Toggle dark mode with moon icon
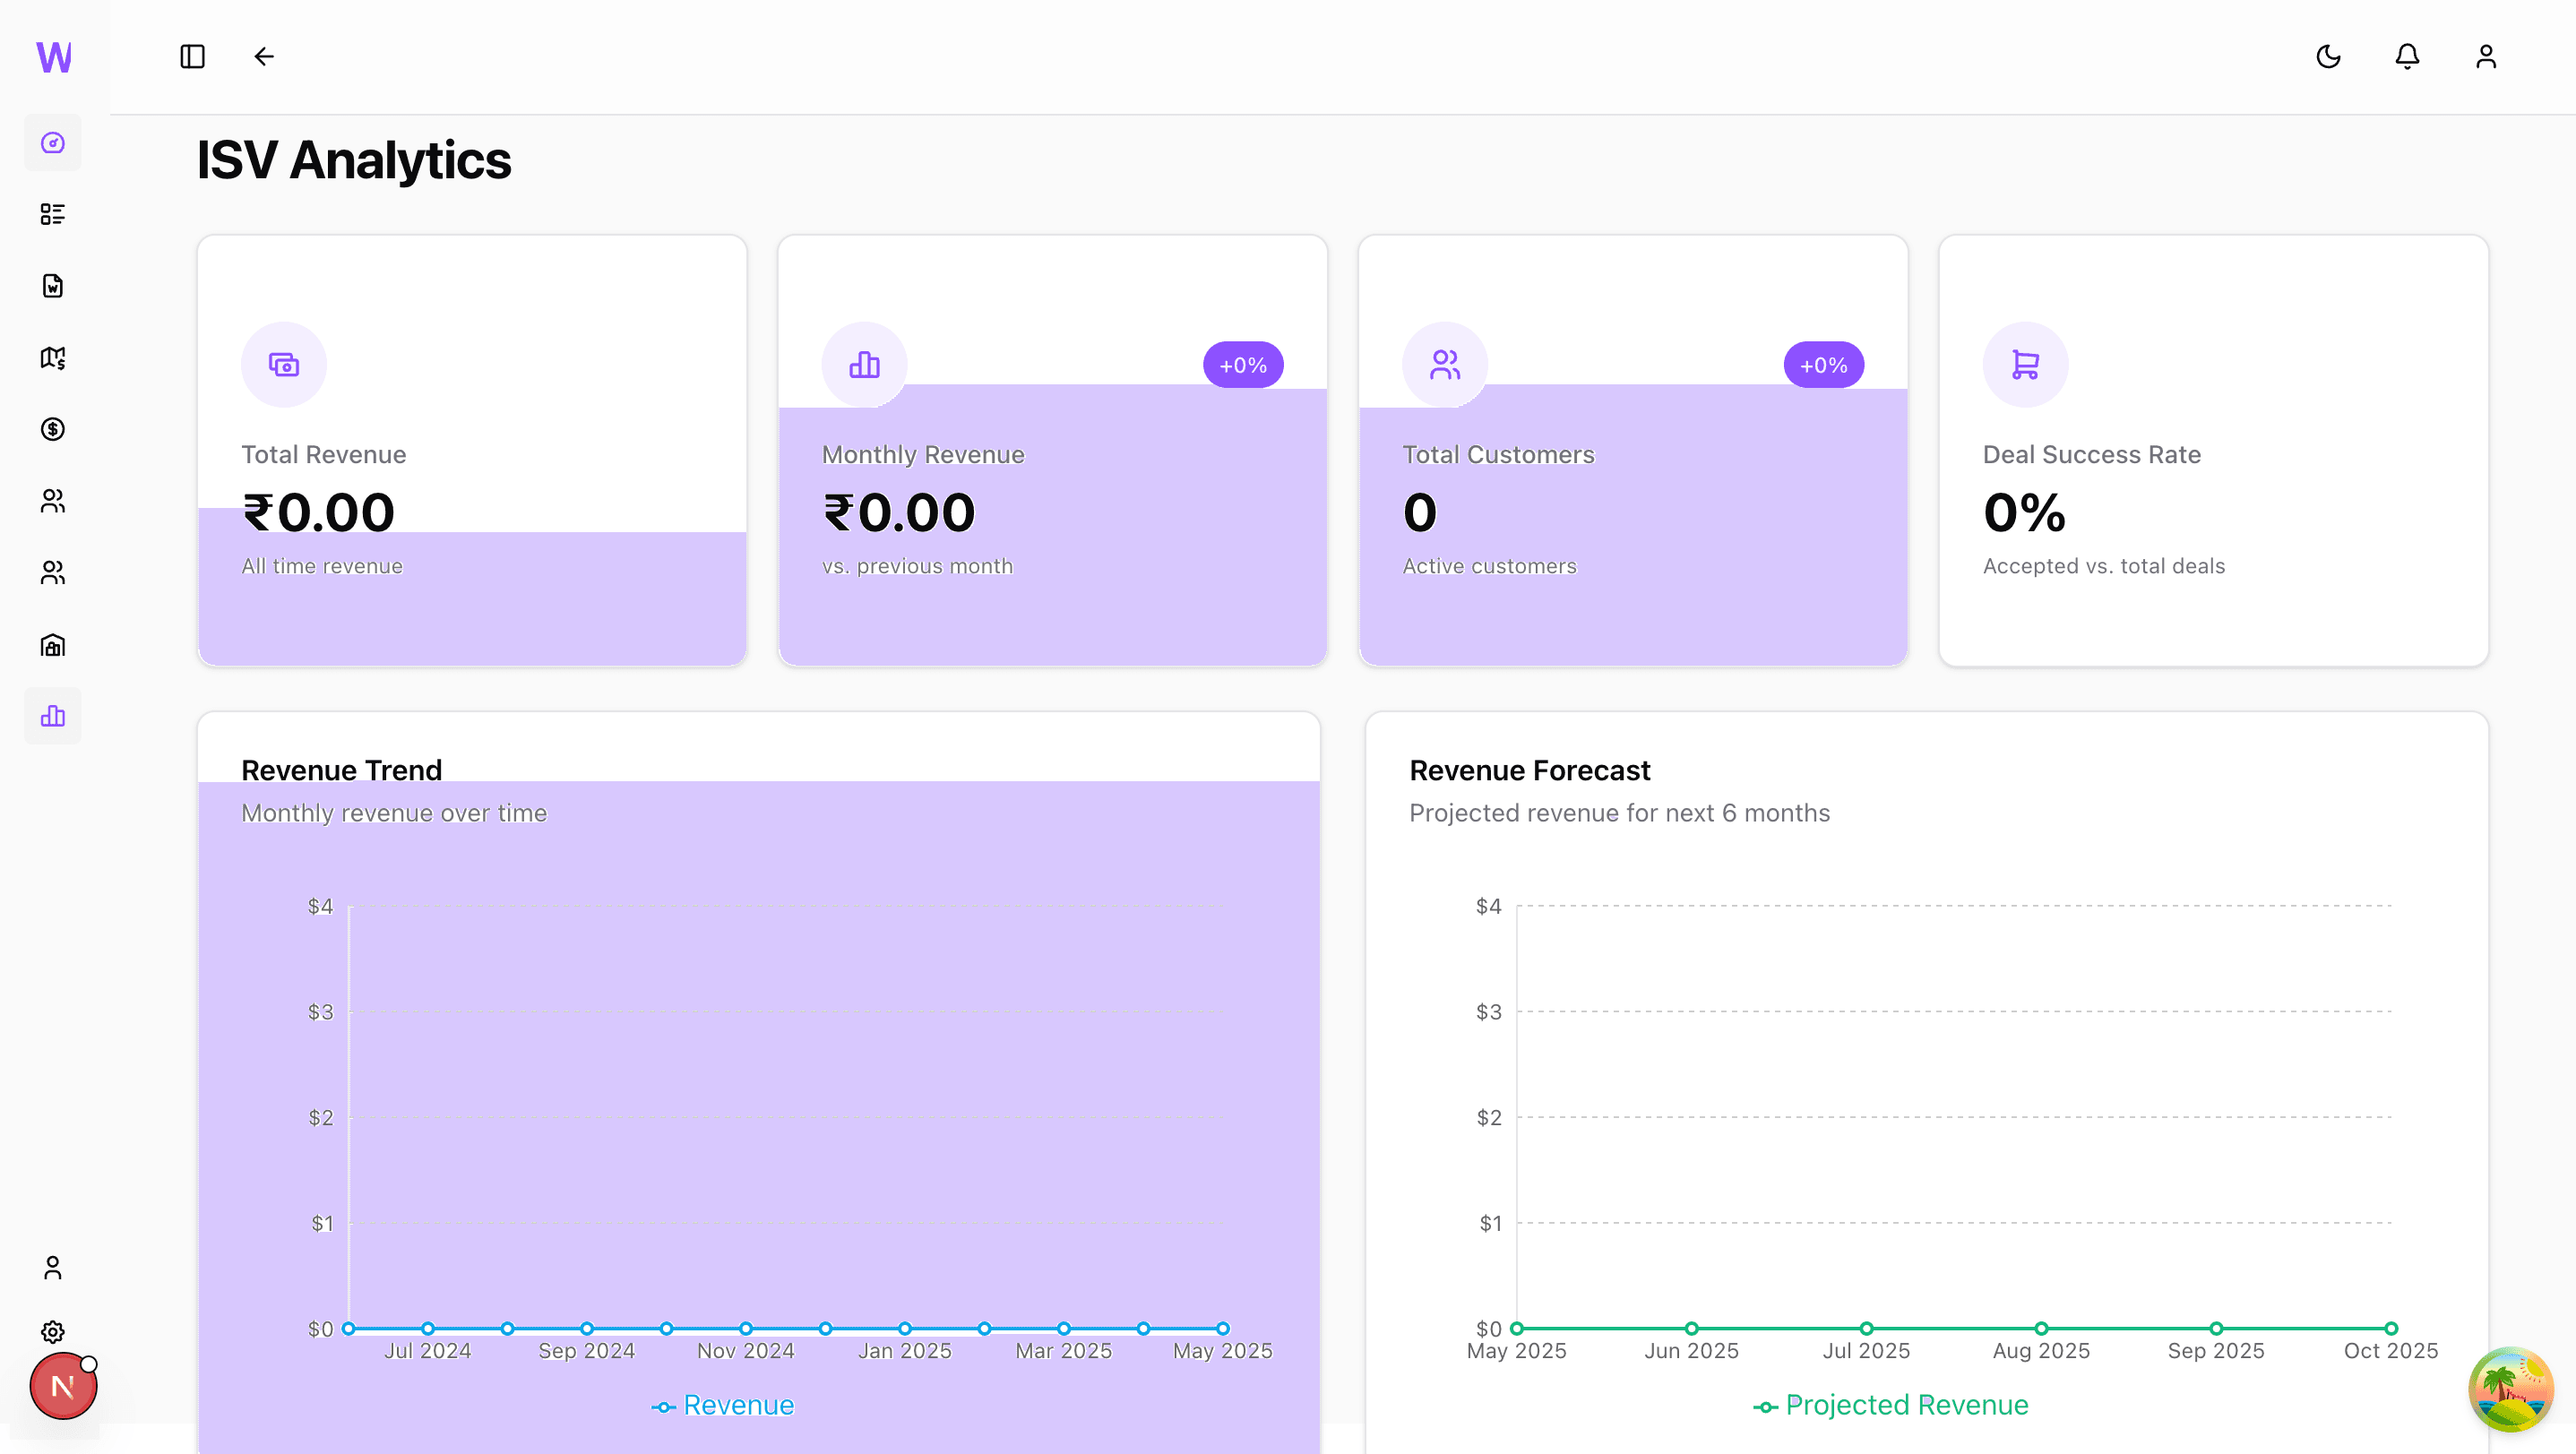 pyautogui.click(x=2328, y=57)
